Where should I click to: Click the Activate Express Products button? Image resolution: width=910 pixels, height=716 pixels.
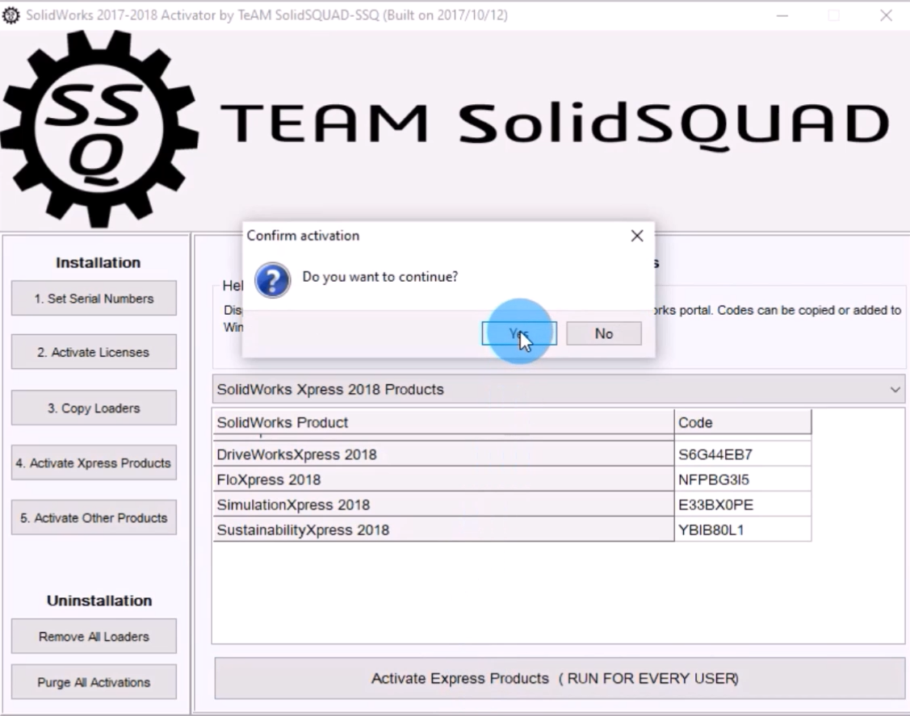point(558,678)
